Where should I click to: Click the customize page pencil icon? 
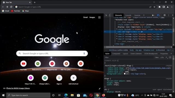[100, 88]
